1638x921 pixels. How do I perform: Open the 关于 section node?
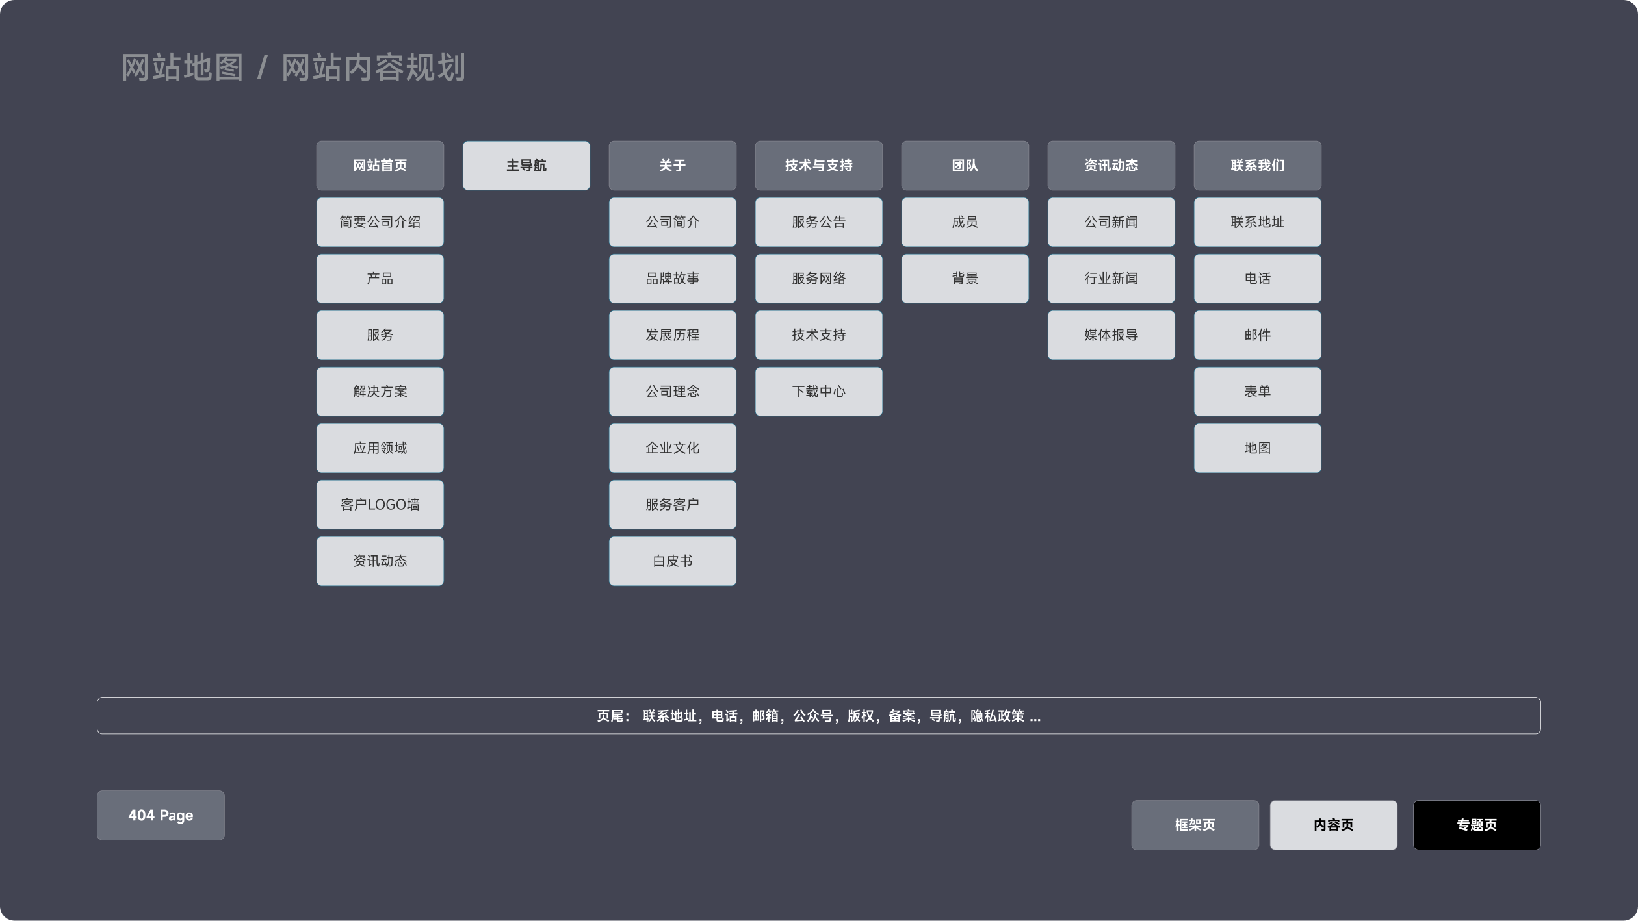[672, 166]
